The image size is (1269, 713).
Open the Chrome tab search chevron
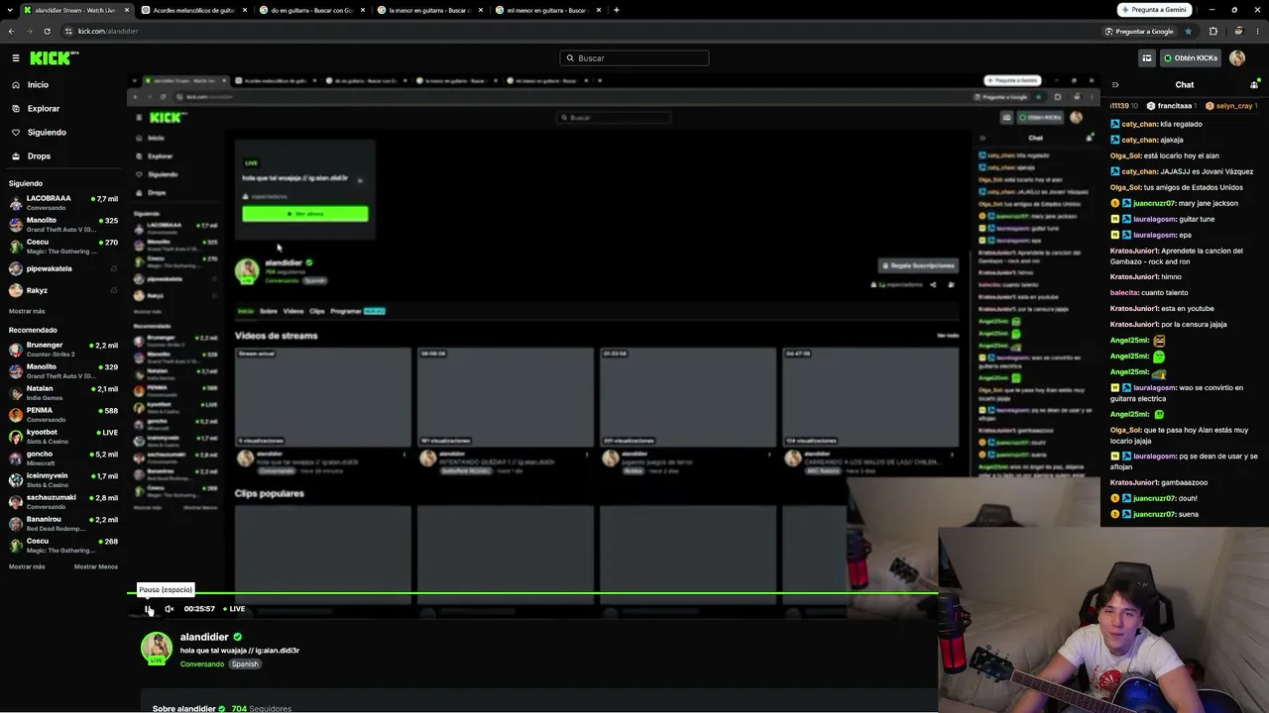click(11, 10)
